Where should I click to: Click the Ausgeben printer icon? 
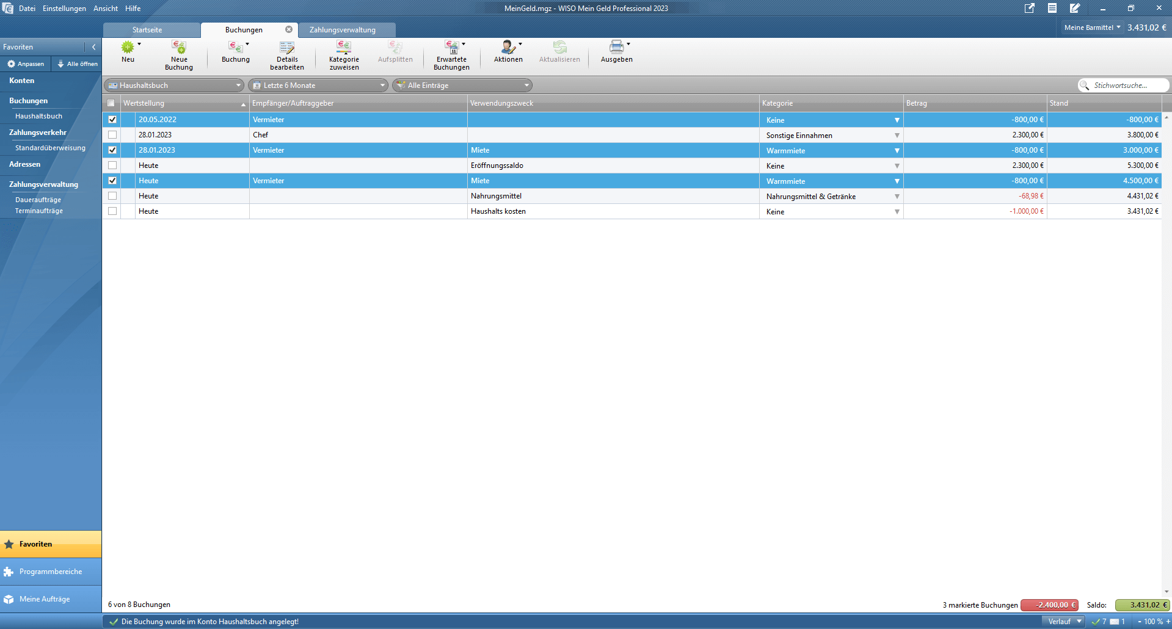click(616, 47)
